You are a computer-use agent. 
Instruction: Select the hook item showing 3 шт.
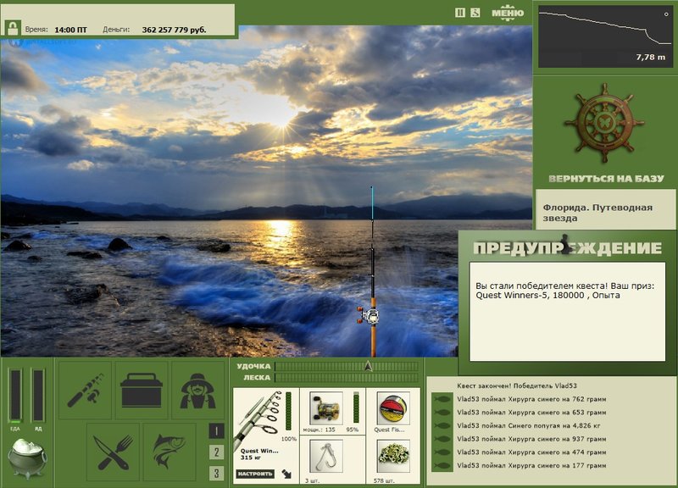326,456
